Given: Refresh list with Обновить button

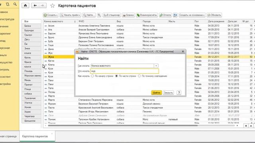Looking at the screenshot, I should (214, 15).
